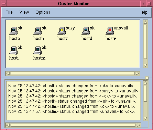Screen dimensions: 153x130
Task: Click the down arrow of host panel scrollbar
Action: pyautogui.click(x=145, y=66)
